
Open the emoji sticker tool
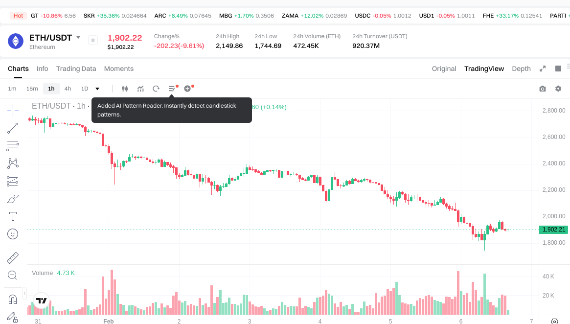tap(13, 234)
